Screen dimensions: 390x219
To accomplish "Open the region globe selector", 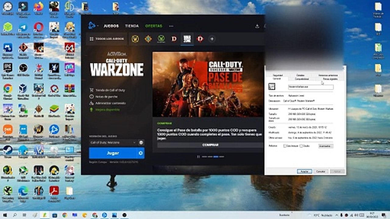I will click(x=141, y=142).
